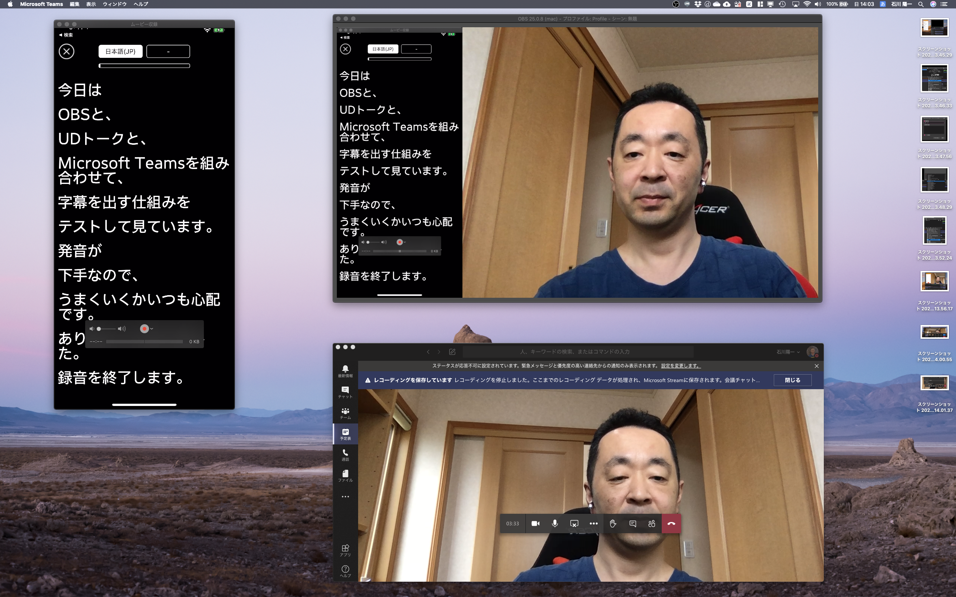This screenshot has height=597, width=956.
Task: Turn off the camera in the Teams call
Action: 536,523
